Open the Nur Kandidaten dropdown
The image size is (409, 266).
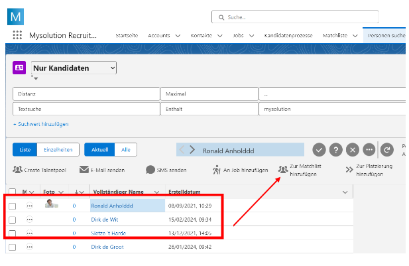(x=73, y=68)
